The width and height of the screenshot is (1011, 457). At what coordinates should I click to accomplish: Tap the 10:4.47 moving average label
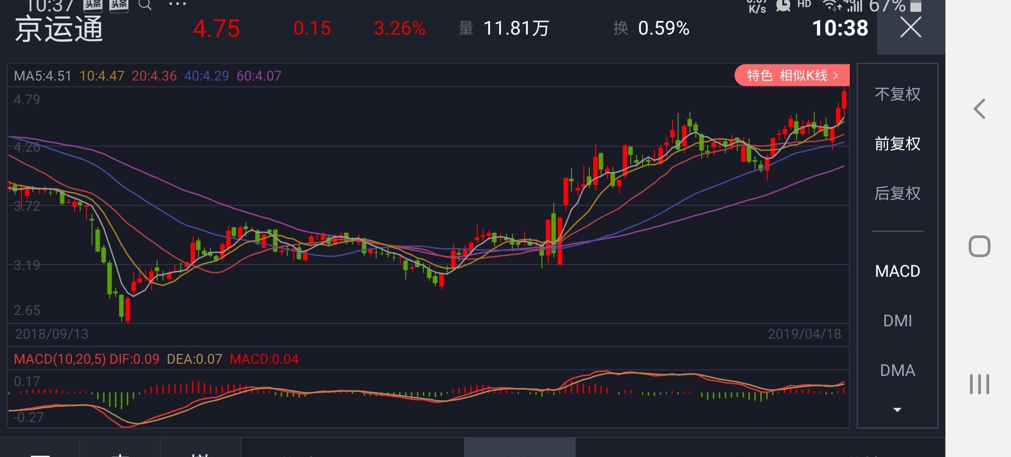coord(102,76)
